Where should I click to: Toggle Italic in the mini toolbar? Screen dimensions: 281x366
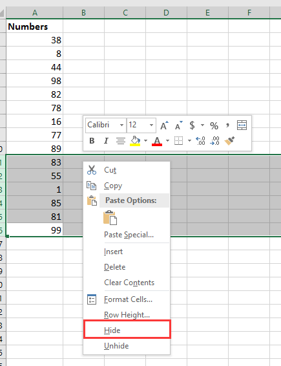[x=106, y=141]
